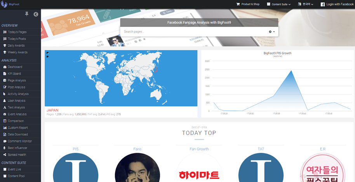Click the JAPAN country label
The image size is (355, 182).
[52, 110]
